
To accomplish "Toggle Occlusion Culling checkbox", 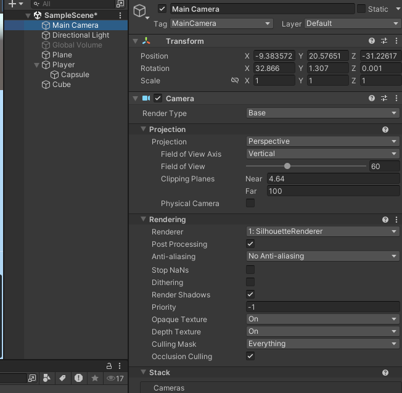I will 250,356.
